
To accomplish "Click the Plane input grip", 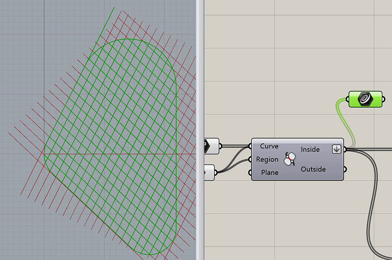I will [x=250, y=173].
